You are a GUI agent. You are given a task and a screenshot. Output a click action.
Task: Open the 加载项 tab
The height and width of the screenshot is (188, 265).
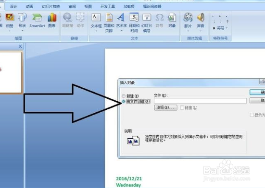tap(129, 6)
